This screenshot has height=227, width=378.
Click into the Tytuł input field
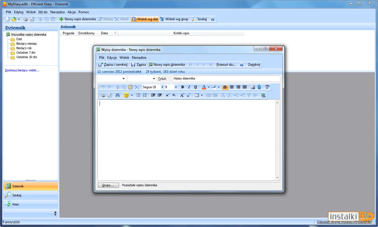[226, 79]
